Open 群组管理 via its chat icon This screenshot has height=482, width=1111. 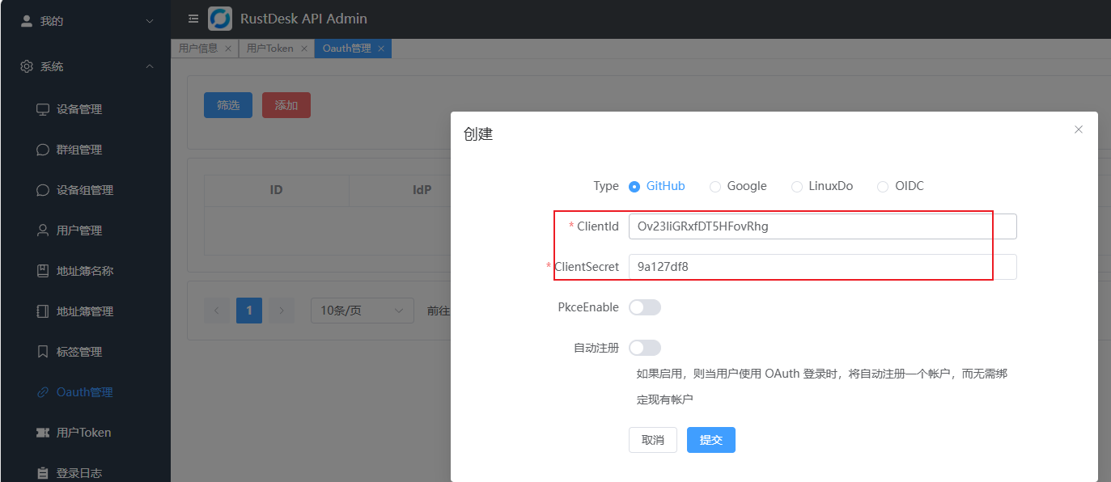tap(43, 150)
